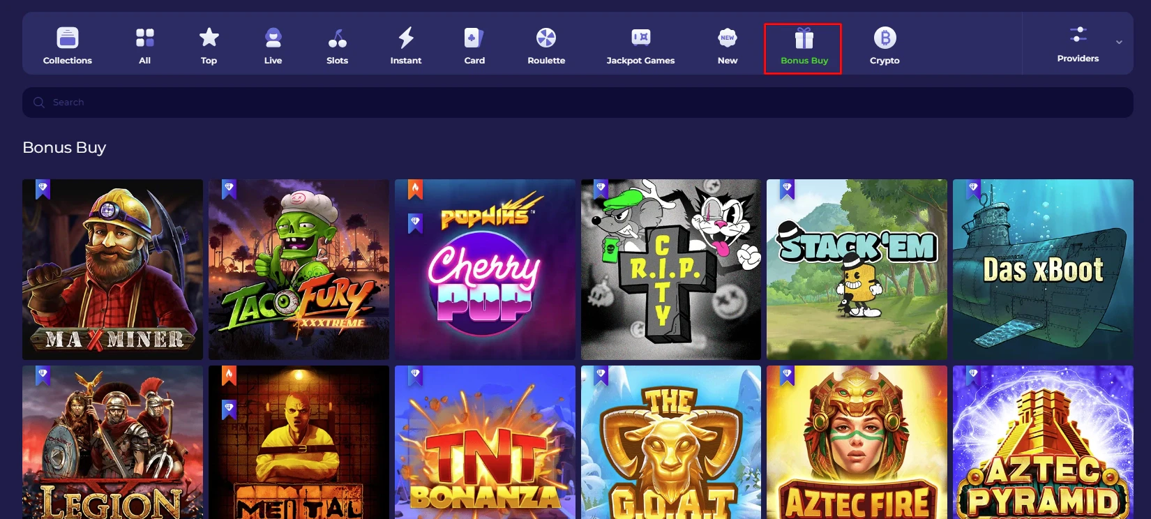
Task: Click the flame badge on Mental
Action: tap(229, 375)
